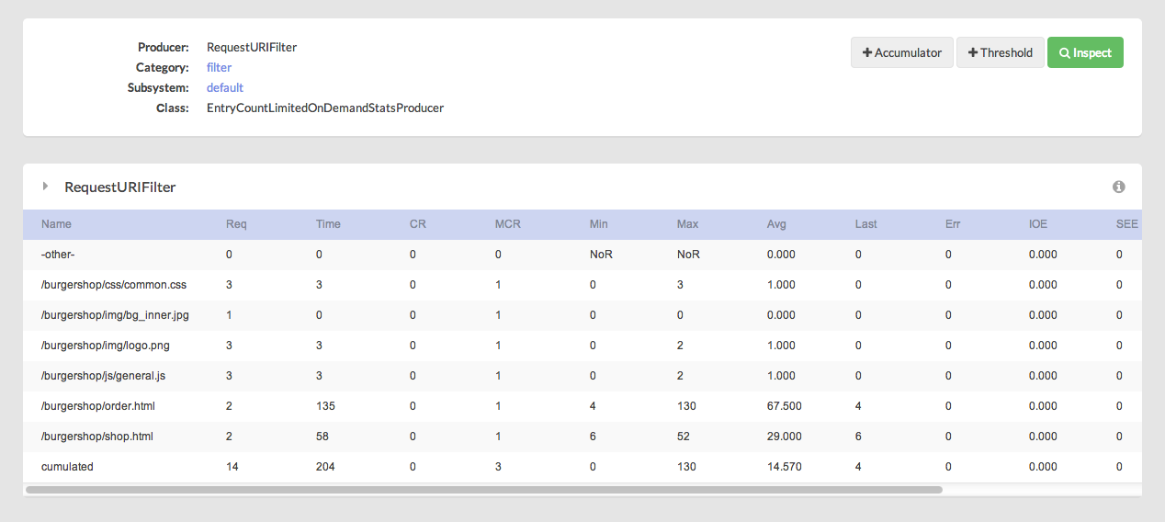Click the info icon in RequestURIFilter panel
The image size is (1165, 522).
1119,187
